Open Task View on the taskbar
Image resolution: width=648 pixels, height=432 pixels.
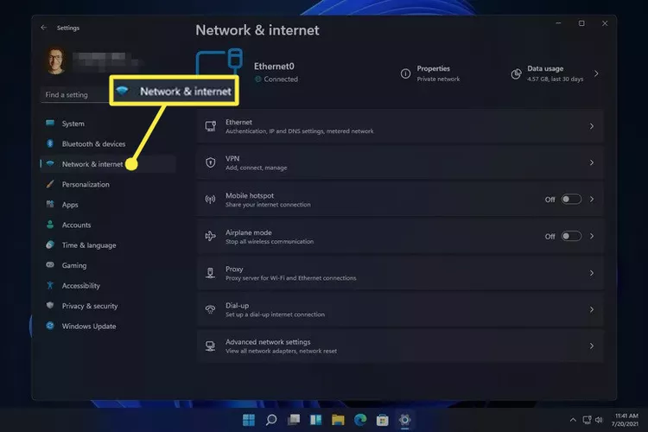294,420
